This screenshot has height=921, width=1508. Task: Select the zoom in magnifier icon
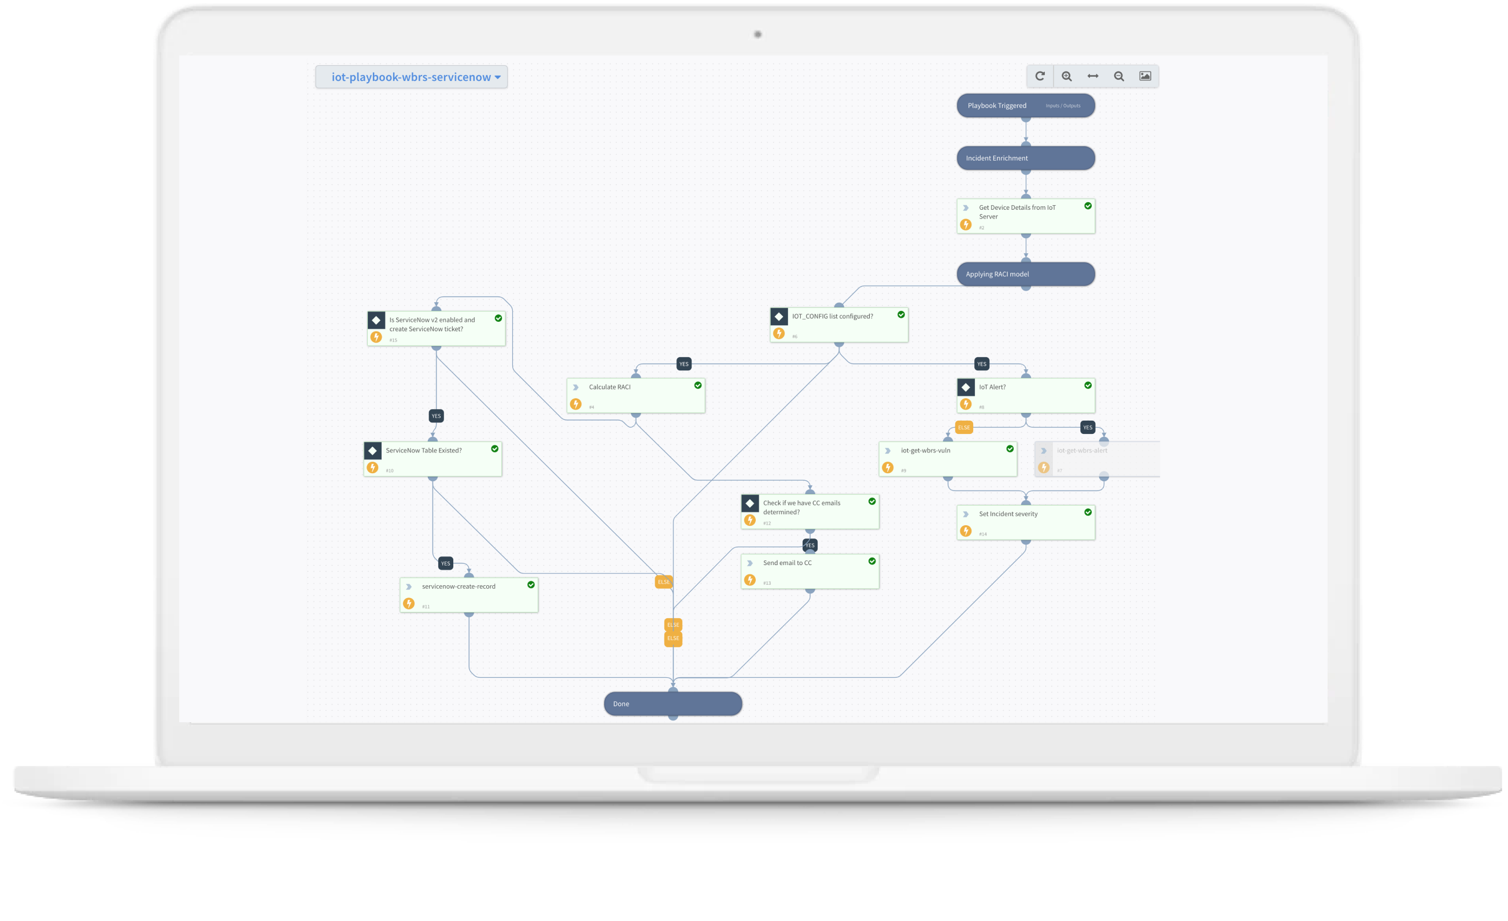tap(1067, 76)
